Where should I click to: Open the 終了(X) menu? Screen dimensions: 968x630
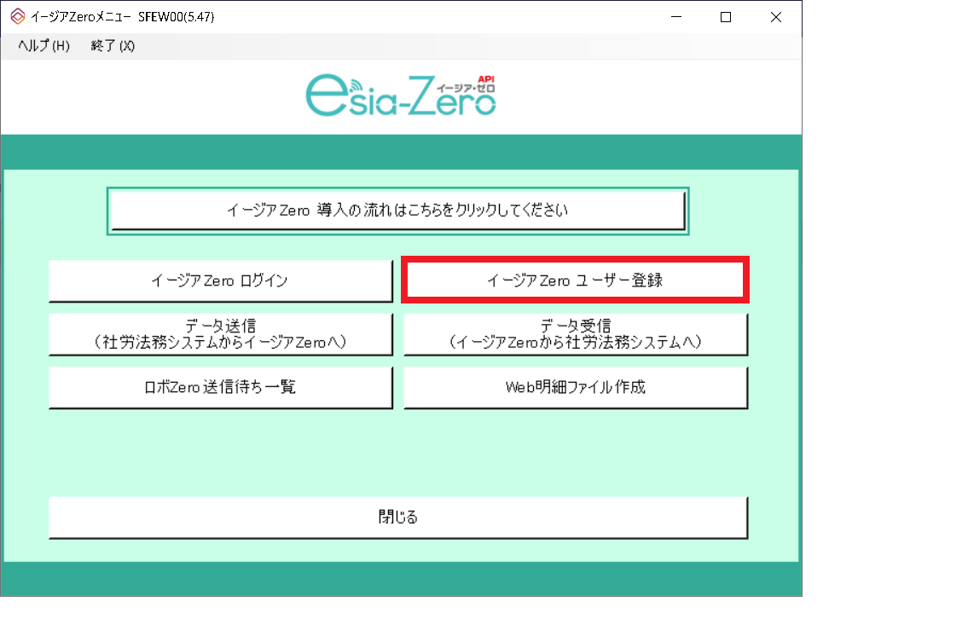(x=113, y=46)
